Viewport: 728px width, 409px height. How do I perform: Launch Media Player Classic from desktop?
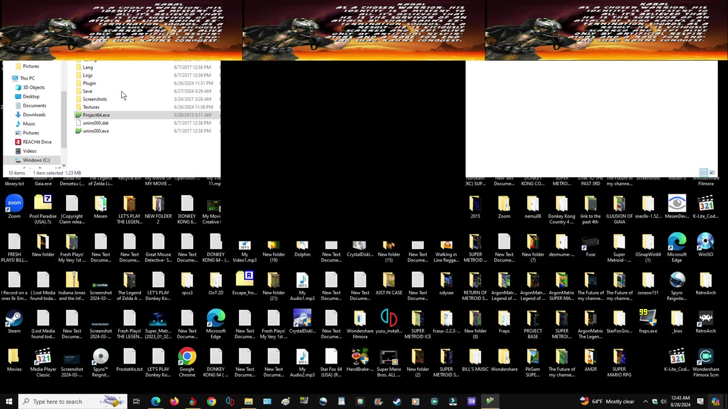(x=43, y=361)
